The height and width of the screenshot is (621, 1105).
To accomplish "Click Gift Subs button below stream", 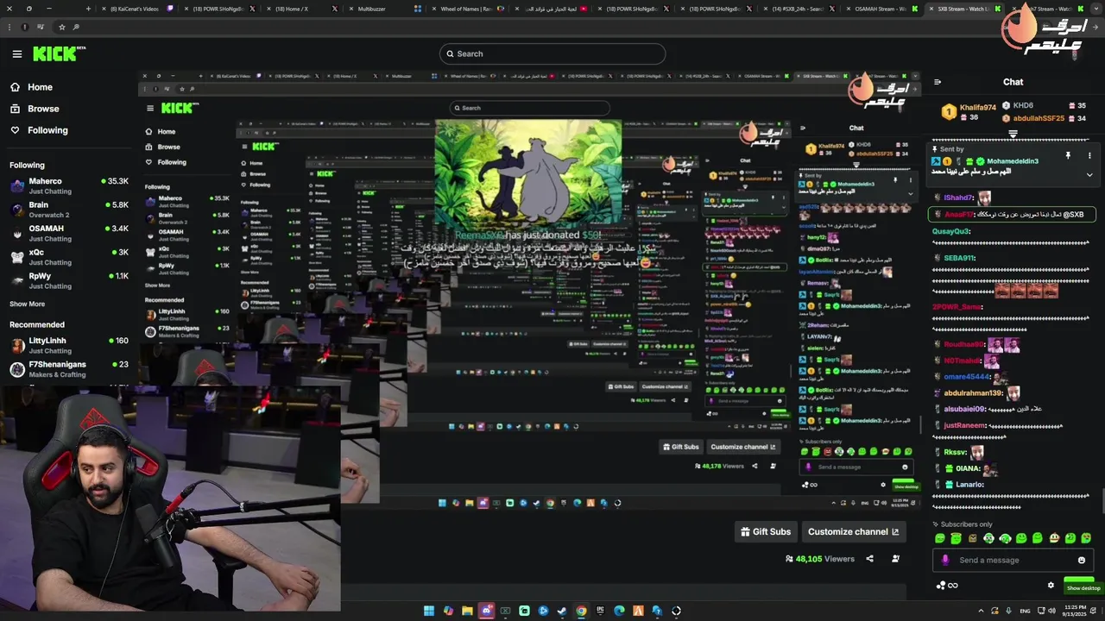I will (766, 531).
